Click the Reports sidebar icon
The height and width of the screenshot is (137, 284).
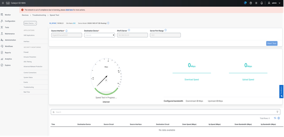pos(2,53)
